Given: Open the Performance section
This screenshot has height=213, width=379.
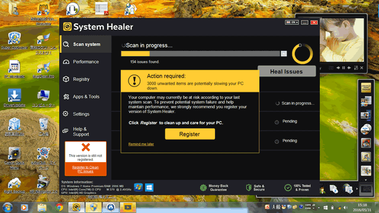Looking at the screenshot, I should 85,62.
